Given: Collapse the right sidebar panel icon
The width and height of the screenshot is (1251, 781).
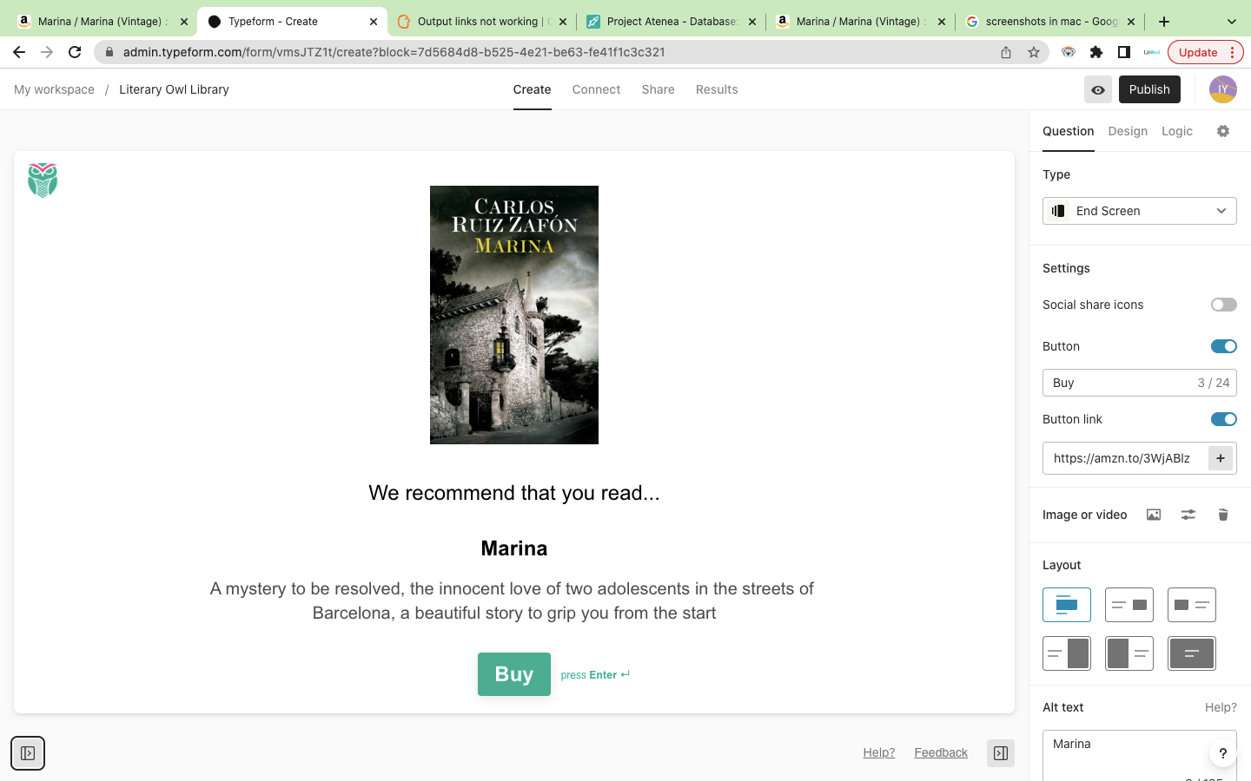Looking at the screenshot, I should coord(1001,753).
